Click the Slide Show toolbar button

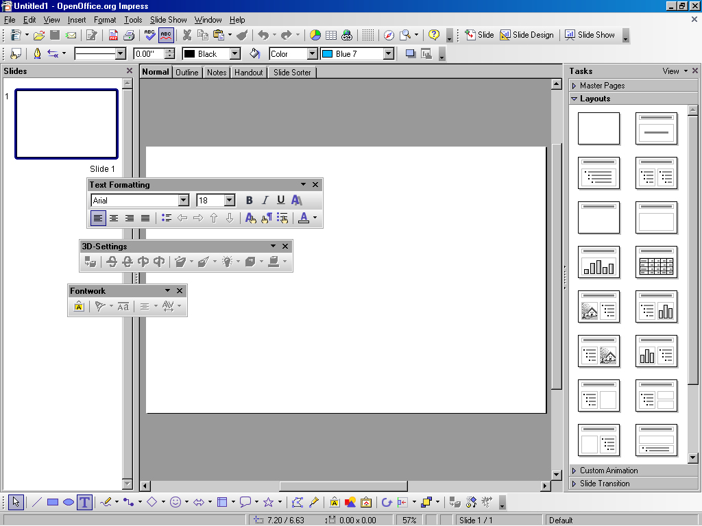(590, 35)
